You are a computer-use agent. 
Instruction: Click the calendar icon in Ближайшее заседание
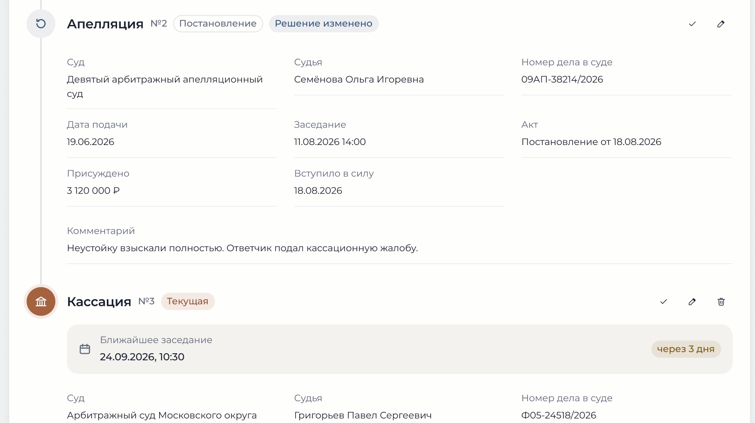[85, 349]
